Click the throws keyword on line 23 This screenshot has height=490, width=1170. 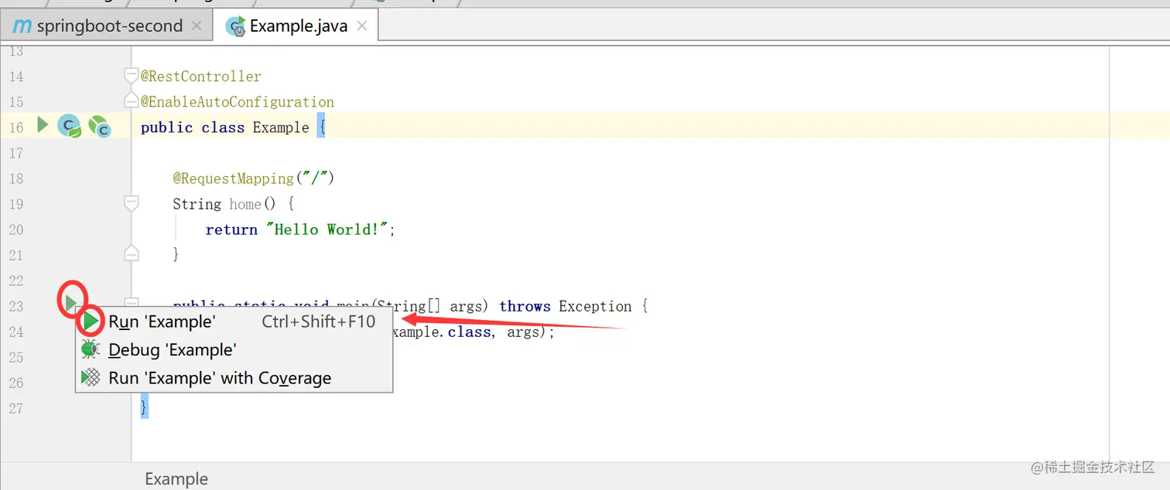click(x=525, y=306)
